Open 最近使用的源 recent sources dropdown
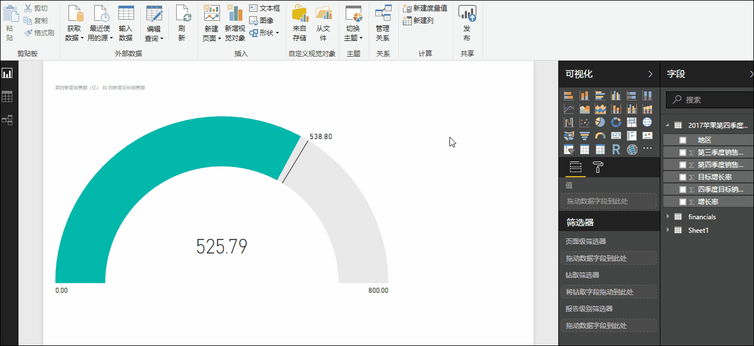754x346 pixels. pos(100,24)
